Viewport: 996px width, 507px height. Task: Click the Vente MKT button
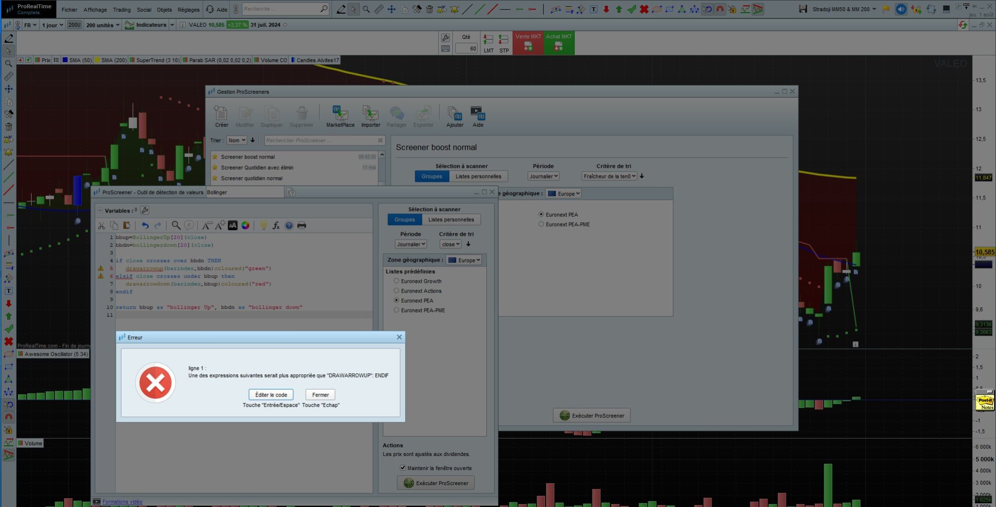528,43
